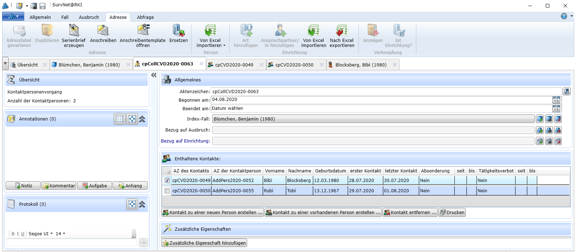This screenshot has width=576, height=252.
Task: Switch to the Ausbruch ribbon tab
Action: (89, 17)
